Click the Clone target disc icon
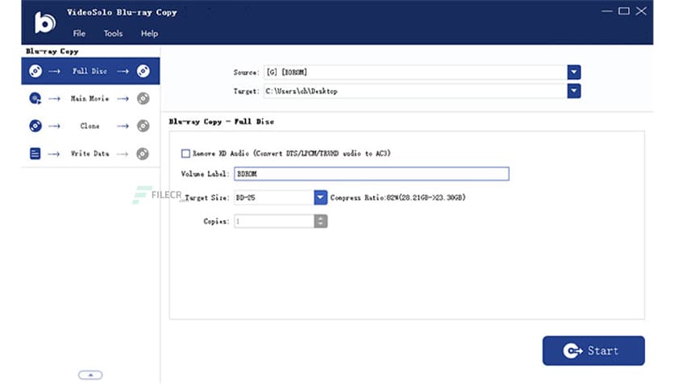The height and width of the screenshot is (390, 674). [144, 126]
